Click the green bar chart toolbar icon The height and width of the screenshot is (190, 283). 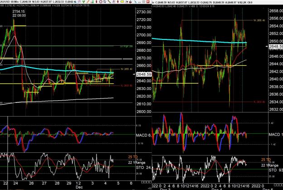(x=92, y=2)
